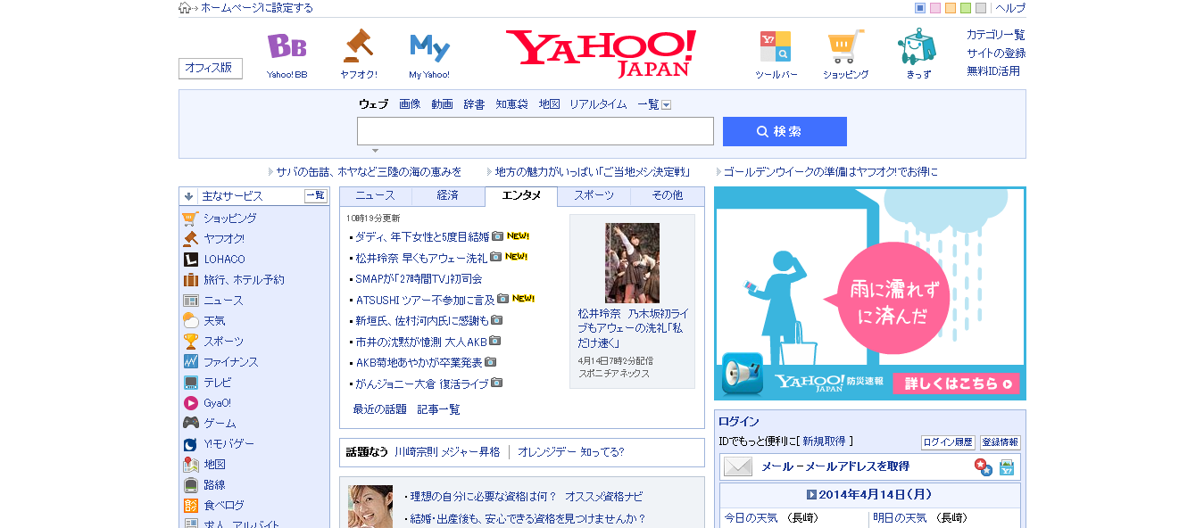
Task: Select the エンタメ tab
Action: pyautogui.click(x=521, y=196)
